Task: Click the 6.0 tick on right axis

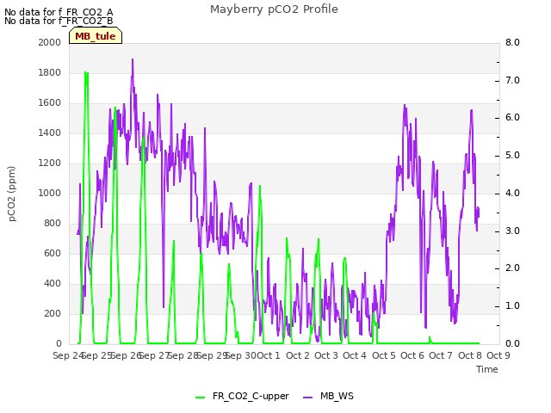Action: point(512,118)
